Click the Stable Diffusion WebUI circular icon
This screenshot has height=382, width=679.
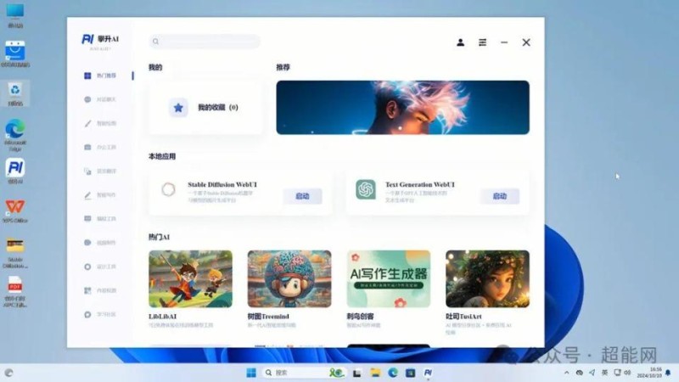(x=168, y=189)
